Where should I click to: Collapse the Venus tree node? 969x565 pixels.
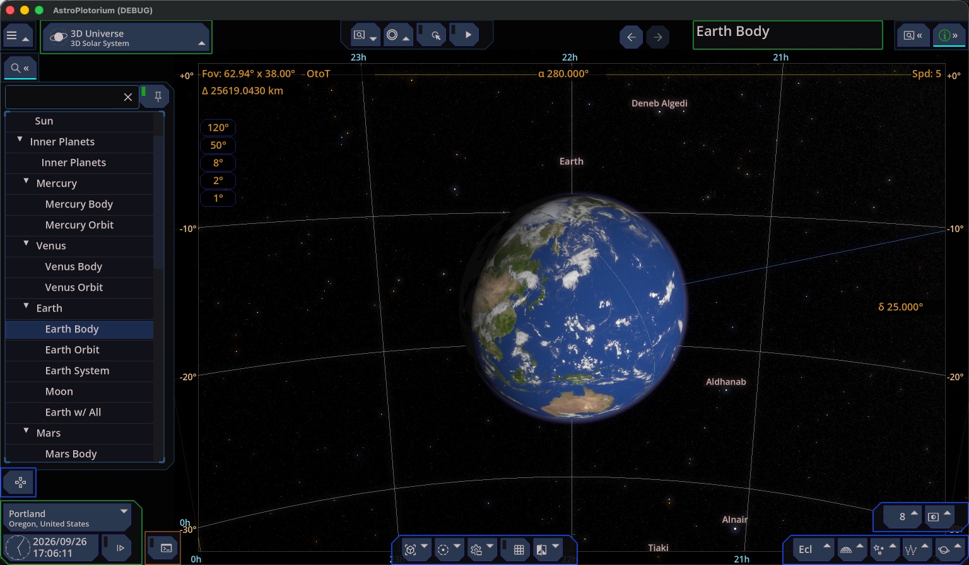point(26,244)
